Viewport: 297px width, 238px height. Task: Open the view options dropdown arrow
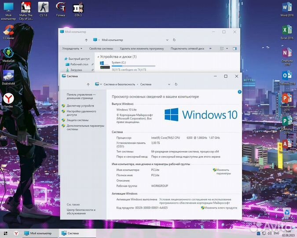click(227, 48)
